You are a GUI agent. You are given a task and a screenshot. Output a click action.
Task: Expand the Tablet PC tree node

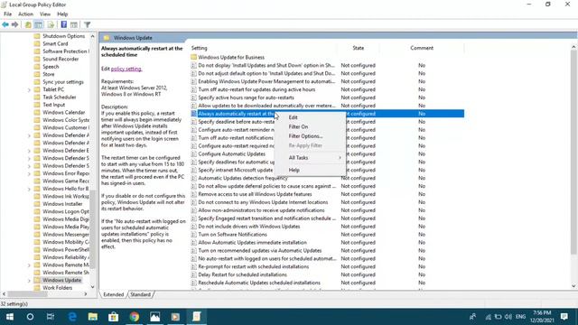click(29, 89)
